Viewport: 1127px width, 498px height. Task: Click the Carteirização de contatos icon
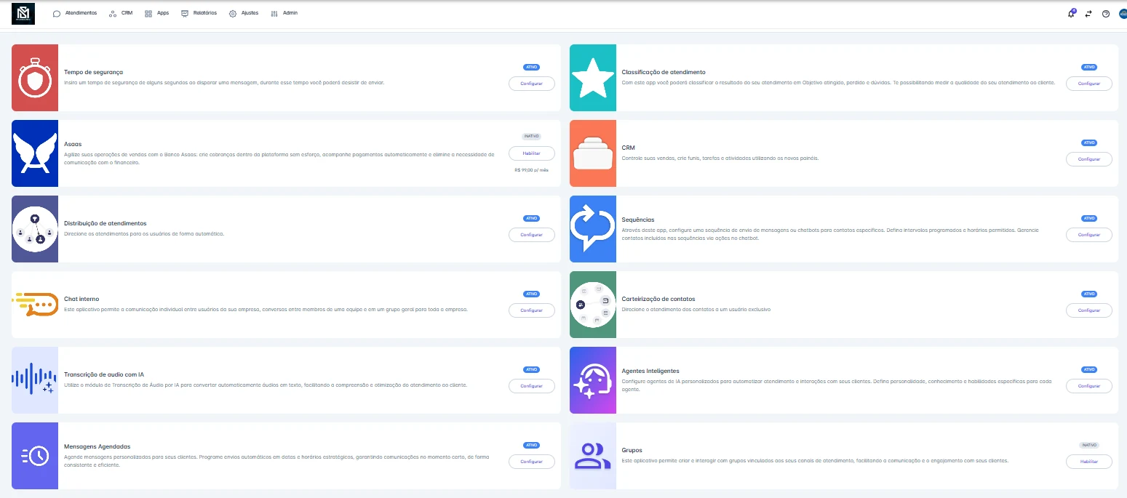[593, 305]
